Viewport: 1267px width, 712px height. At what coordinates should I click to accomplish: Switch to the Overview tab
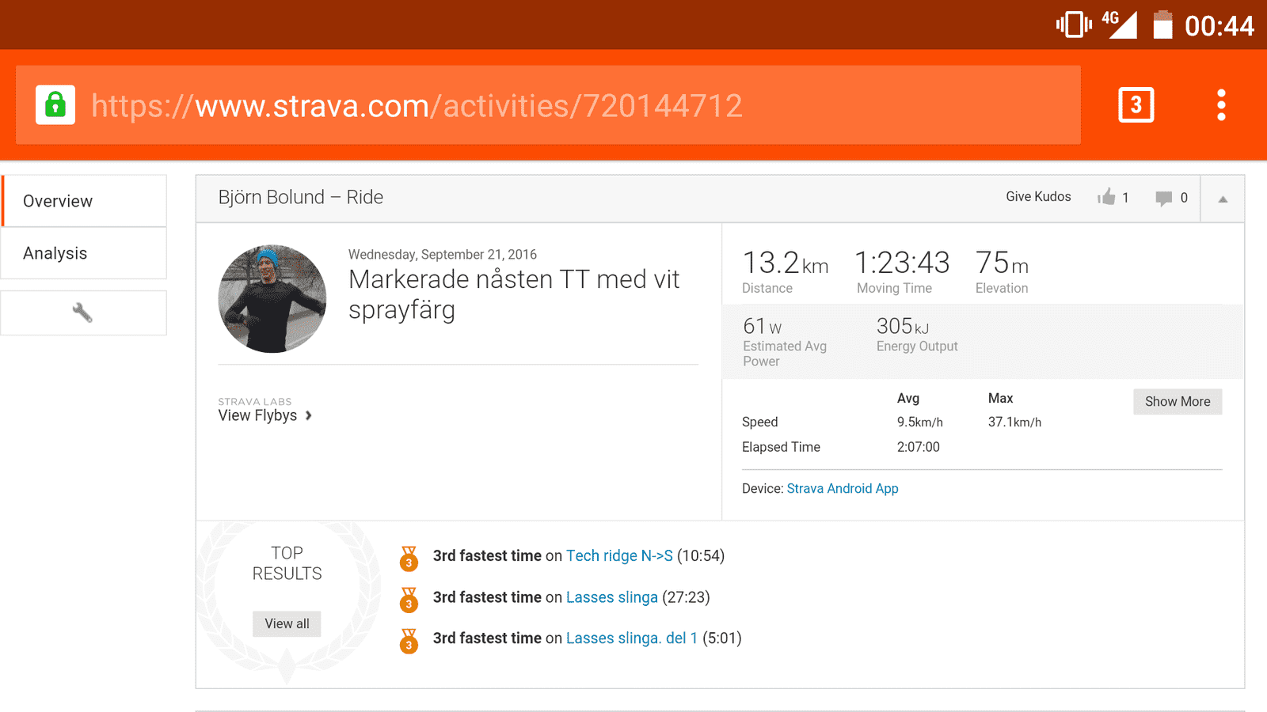click(x=84, y=201)
